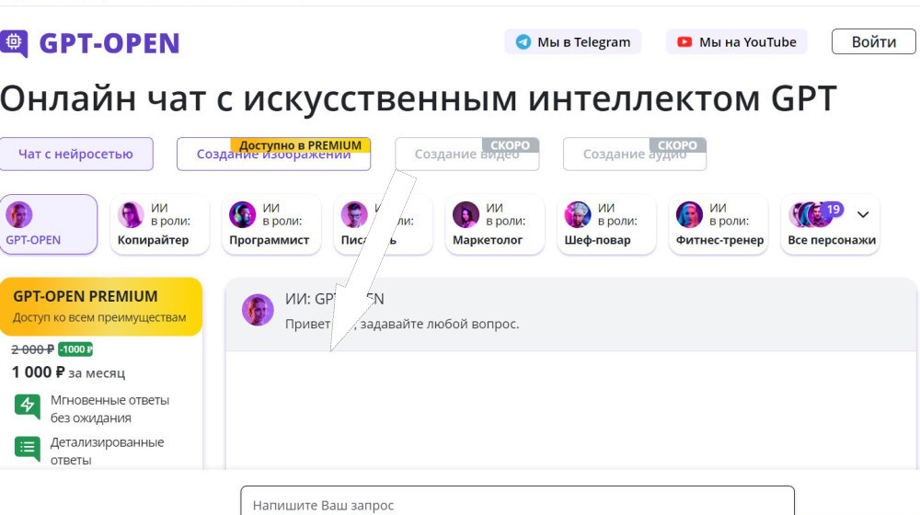
Task: Click the Фитнес-тренер avatar icon
Action: [689, 214]
